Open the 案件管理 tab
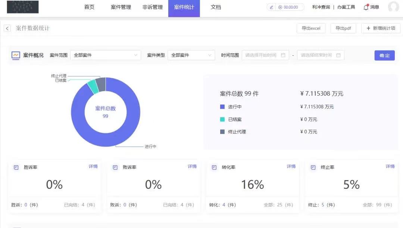Screen dimensions: 403x228 121,7
